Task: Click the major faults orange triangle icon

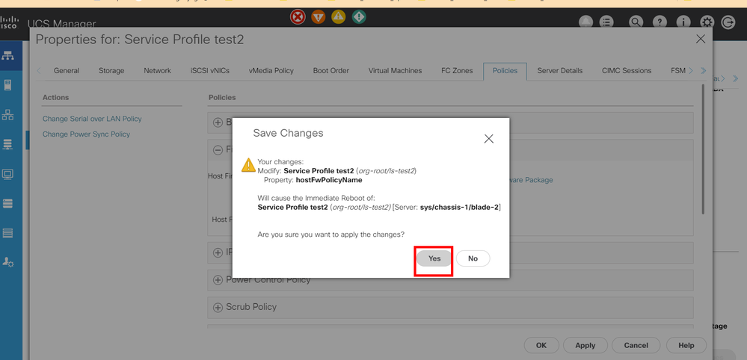Action: [x=319, y=18]
